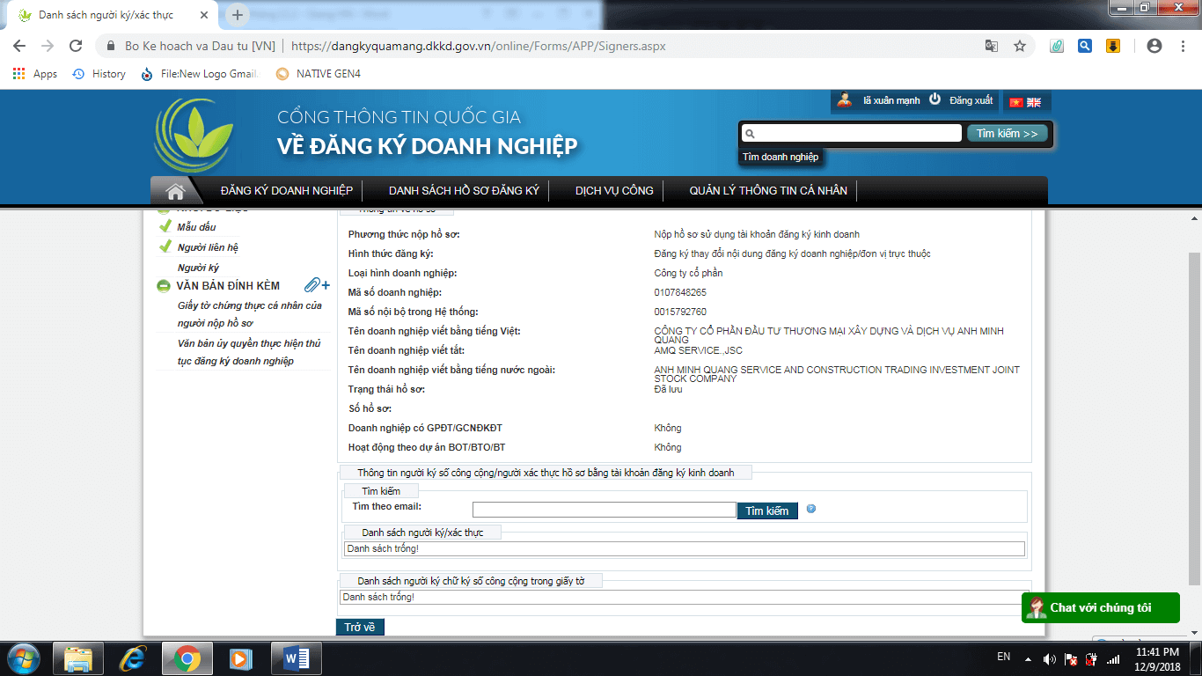This screenshot has width=1202, height=676.
Task: Click the Đăng xuất logout link
Action: (x=971, y=101)
